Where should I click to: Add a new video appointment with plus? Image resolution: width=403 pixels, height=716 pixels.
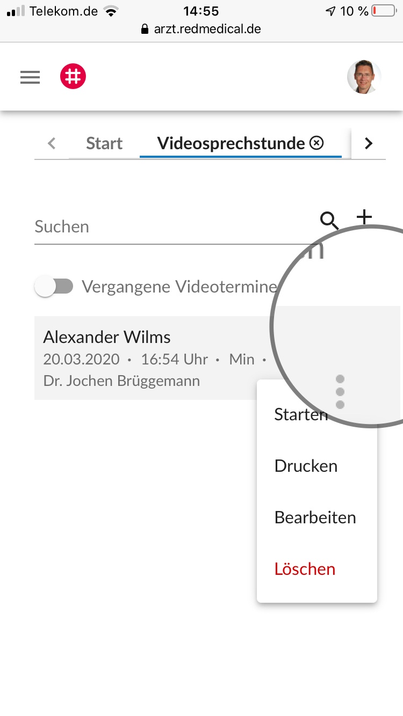[x=364, y=217]
